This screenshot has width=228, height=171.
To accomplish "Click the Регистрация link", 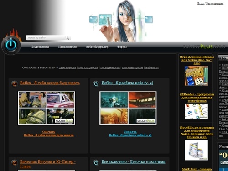I will pyautogui.click(x=215, y=3).
